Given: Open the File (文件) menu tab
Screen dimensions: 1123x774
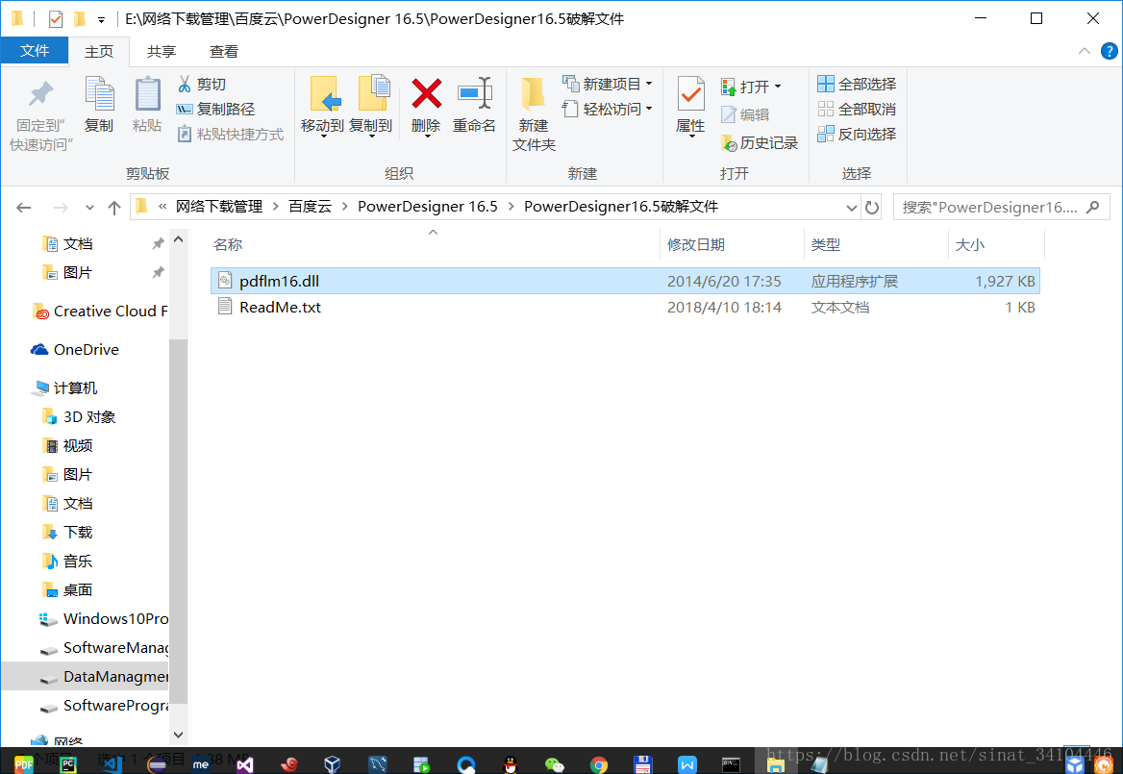Looking at the screenshot, I should coord(35,51).
